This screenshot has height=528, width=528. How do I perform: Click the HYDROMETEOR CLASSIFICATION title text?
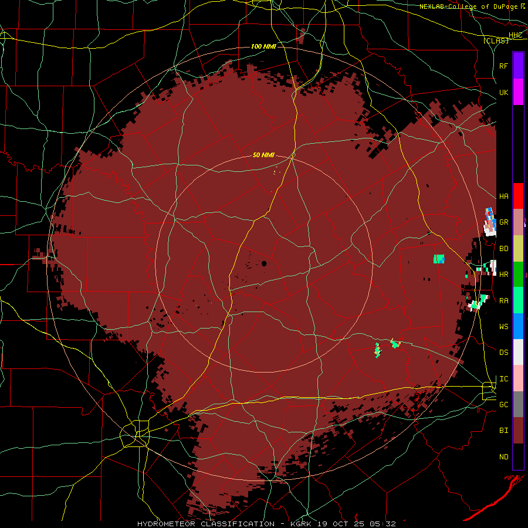pyautogui.click(x=206, y=524)
